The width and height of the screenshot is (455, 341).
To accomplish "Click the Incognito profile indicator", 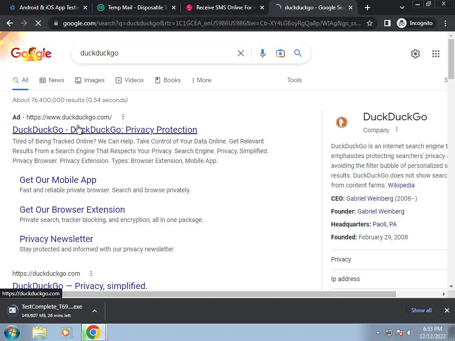I will 415,23.
